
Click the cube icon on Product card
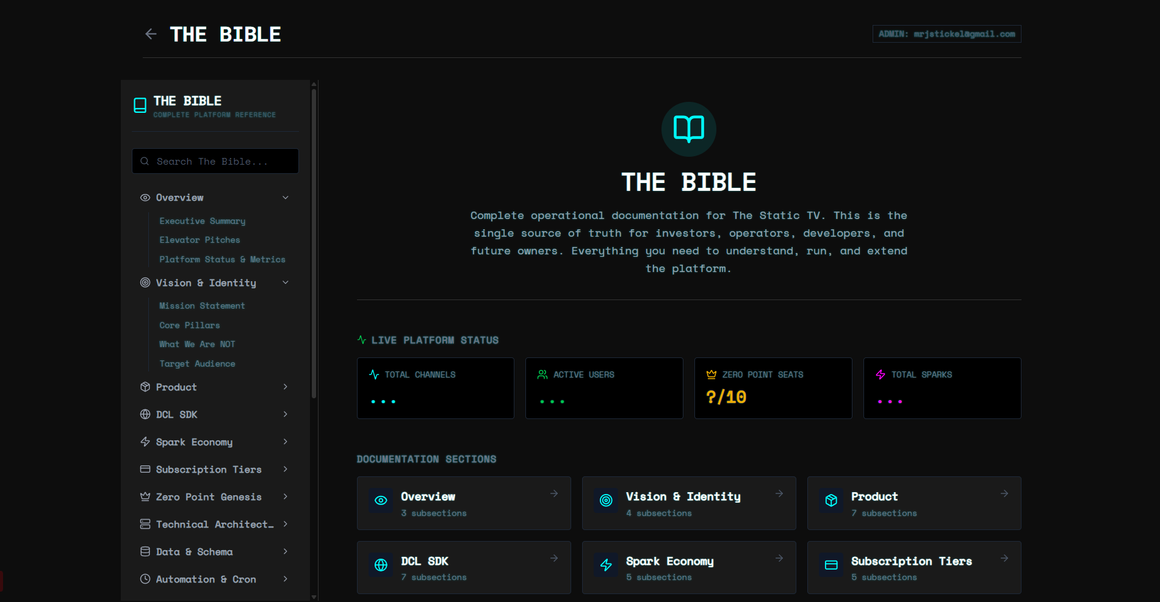pyautogui.click(x=831, y=501)
